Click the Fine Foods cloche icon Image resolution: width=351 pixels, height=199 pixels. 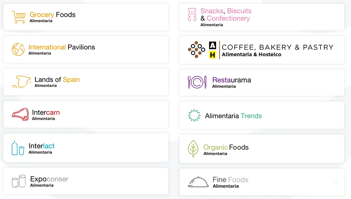point(198,182)
